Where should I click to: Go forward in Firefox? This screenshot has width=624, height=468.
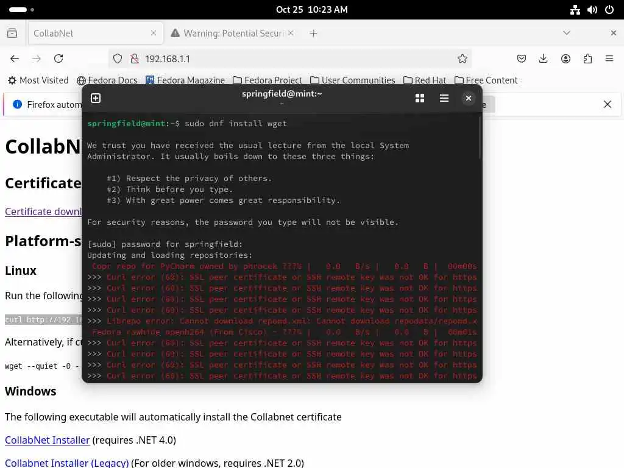pos(36,58)
